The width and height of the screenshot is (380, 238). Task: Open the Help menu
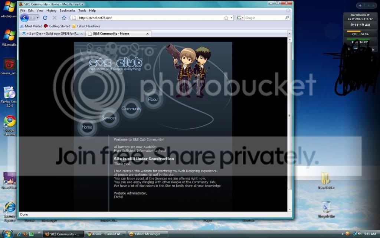[x=92, y=11]
